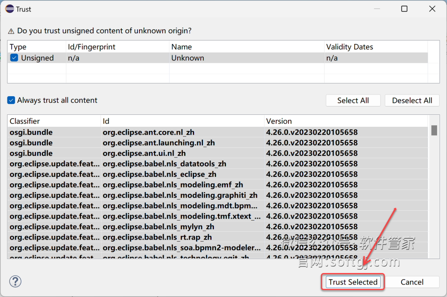The height and width of the screenshot is (297, 447).
Task: Click the bundle list scrollbar thumb
Action: (434, 131)
